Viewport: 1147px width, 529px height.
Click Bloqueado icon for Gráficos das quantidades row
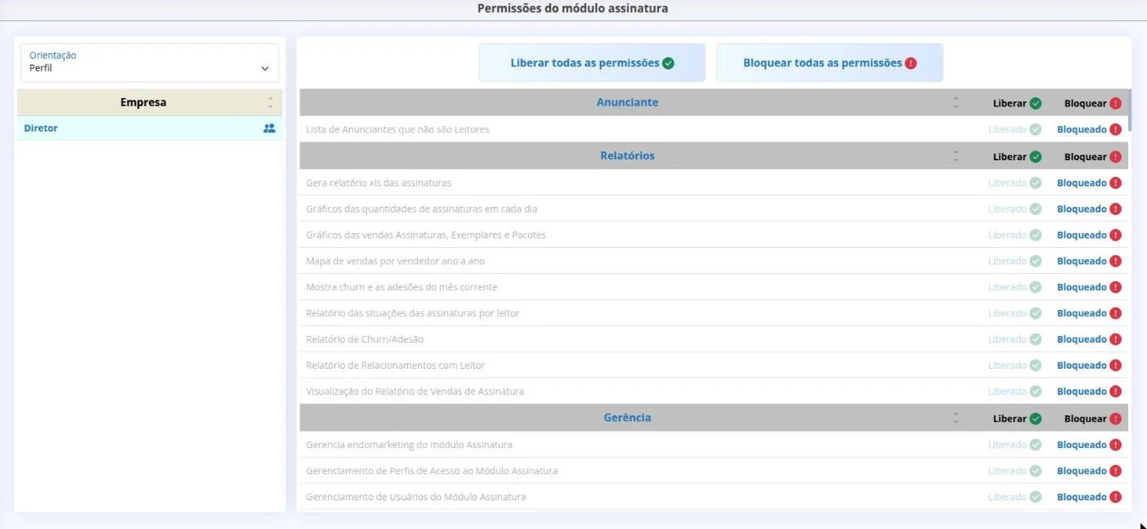click(x=1116, y=209)
